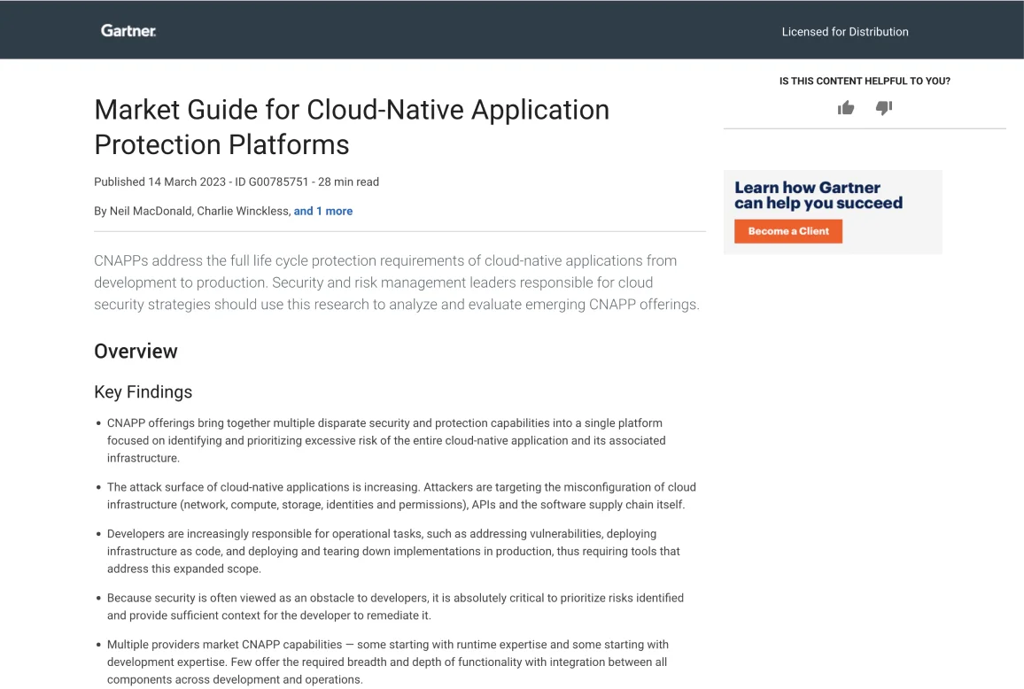Click the "Is this content helpful" prompt
The height and width of the screenshot is (689, 1024).
(x=865, y=81)
